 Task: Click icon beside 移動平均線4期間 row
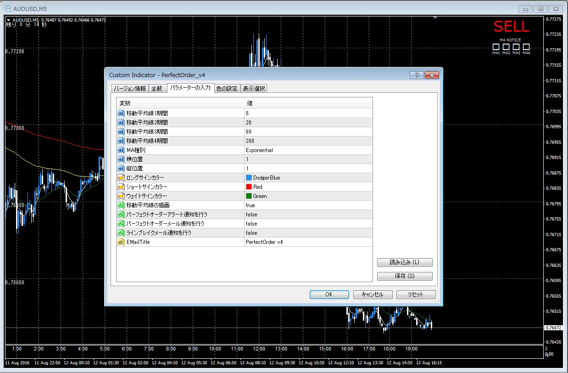[x=121, y=141]
